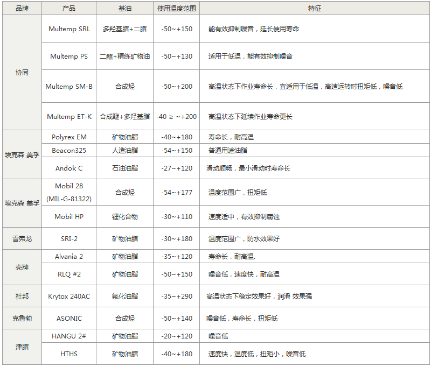The image size is (431, 367).
Task: Select the Multemp SM-B product cell
Action: coord(69,87)
